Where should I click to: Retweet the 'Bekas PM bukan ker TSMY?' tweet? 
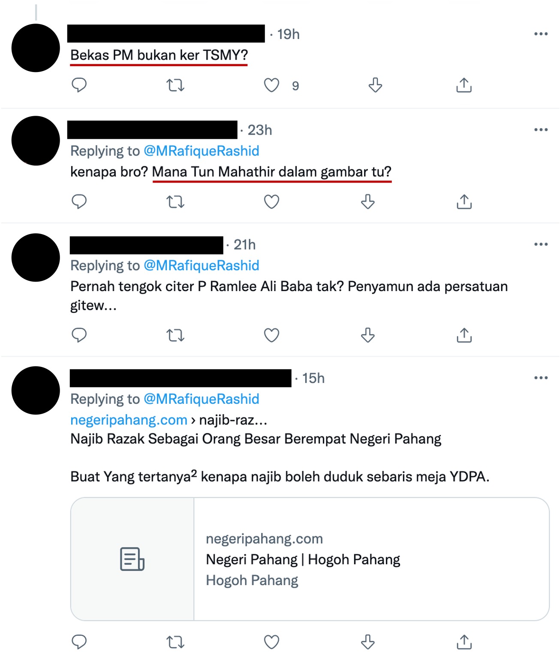click(x=175, y=85)
